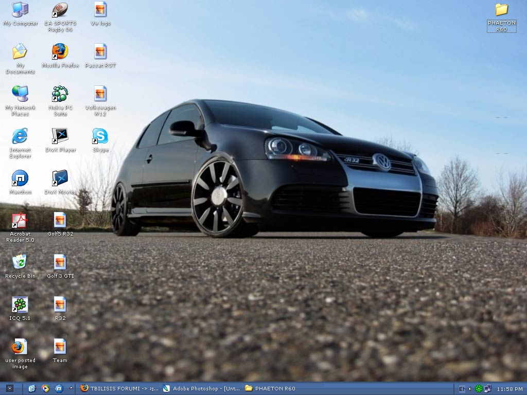Expand hidden system tray icons arrow
Screen dimensions: 527x395
click(x=469, y=389)
